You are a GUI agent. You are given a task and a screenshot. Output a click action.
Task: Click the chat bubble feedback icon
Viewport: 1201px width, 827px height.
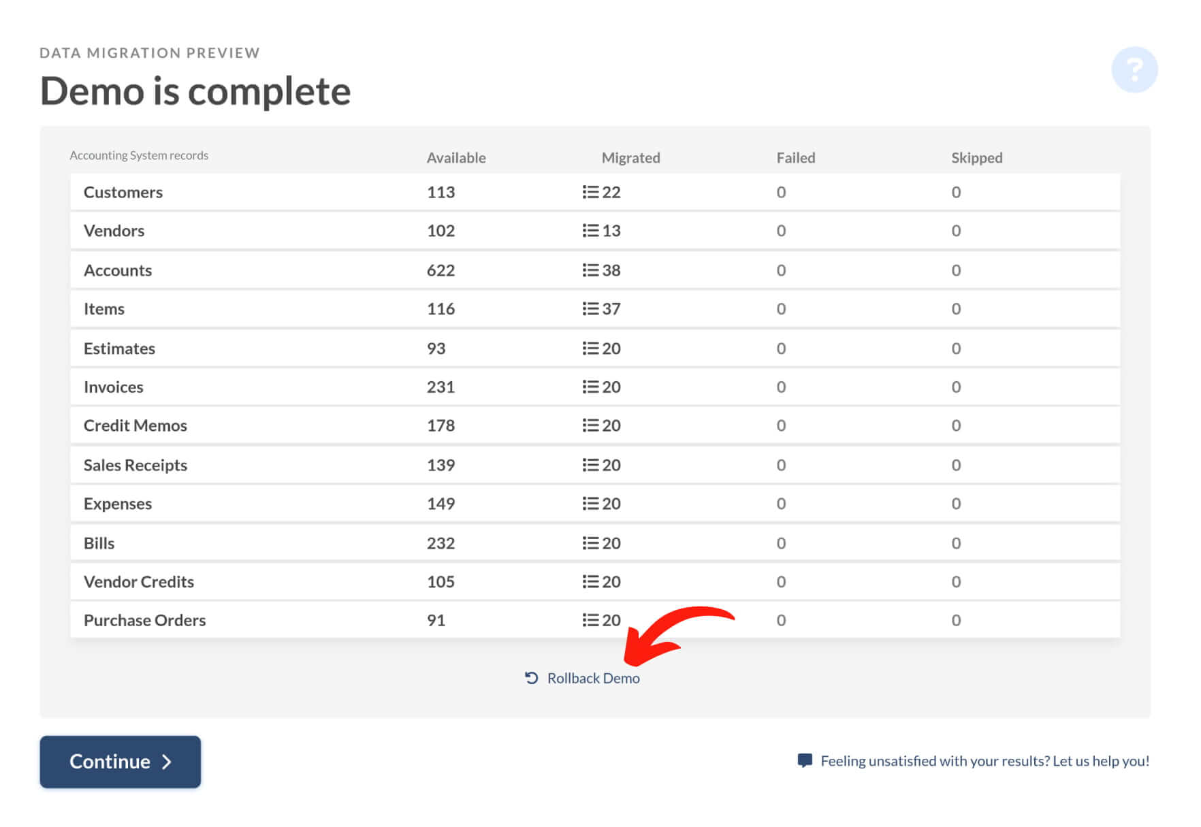(804, 760)
